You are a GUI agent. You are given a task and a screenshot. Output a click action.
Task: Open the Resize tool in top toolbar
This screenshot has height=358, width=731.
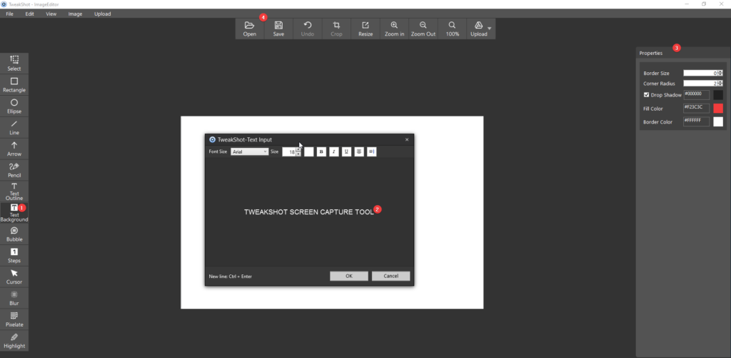pyautogui.click(x=365, y=29)
